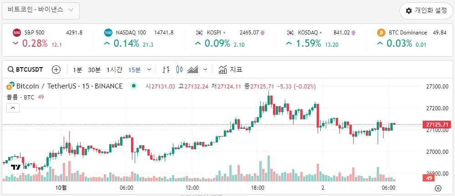The height and width of the screenshot is (196, 455).
Task: Open 개인화 설정 settings
Action: point(426,11)
